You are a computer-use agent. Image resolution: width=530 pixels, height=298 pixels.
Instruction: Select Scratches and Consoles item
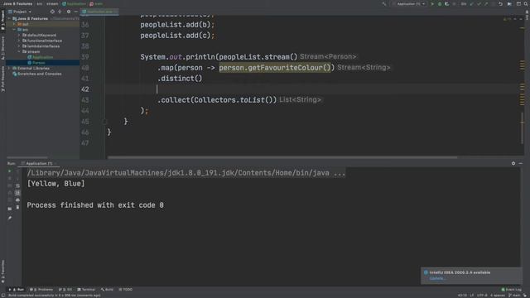[39, 74]
